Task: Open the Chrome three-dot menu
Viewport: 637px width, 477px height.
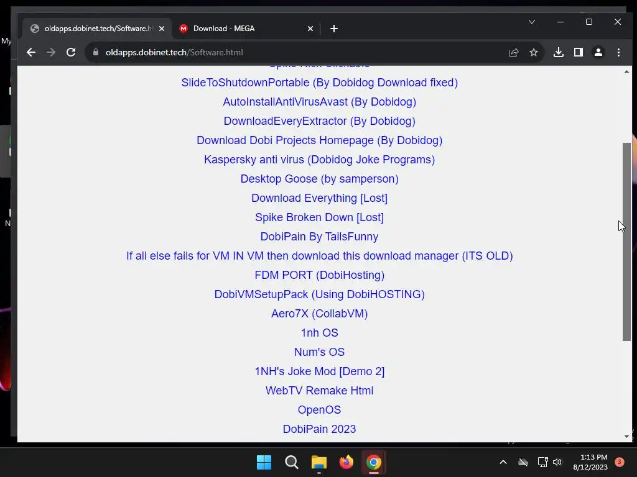Action: click(618, 52)
